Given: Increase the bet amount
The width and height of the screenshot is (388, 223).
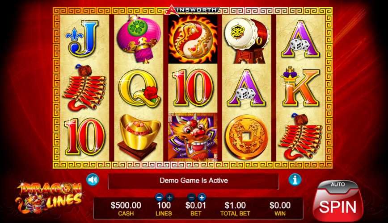Looking at the screenshot, I should pos(202,197).
